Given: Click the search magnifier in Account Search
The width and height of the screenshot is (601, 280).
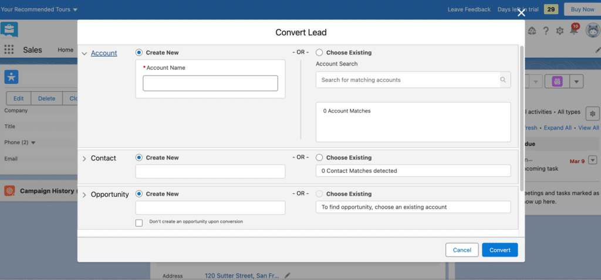Looking at the screenshot, I should point(503,80).
